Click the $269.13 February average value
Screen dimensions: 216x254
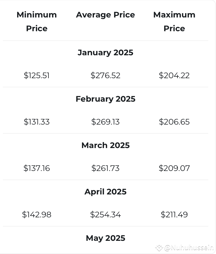[x=106, y=122]
